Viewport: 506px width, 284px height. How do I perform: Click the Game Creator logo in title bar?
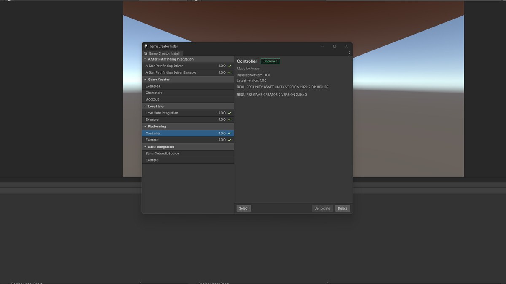point(146,46)
